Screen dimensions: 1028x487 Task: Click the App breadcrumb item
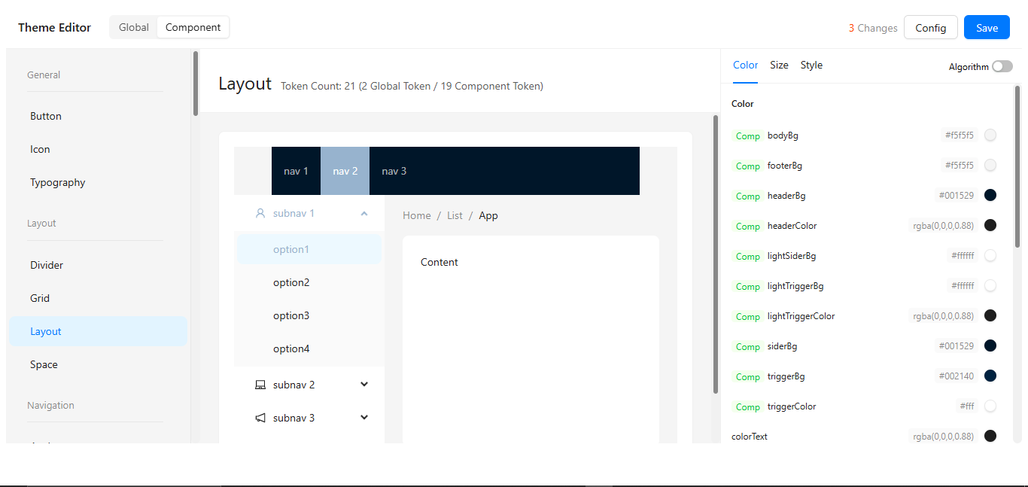(x=488, y=215)
